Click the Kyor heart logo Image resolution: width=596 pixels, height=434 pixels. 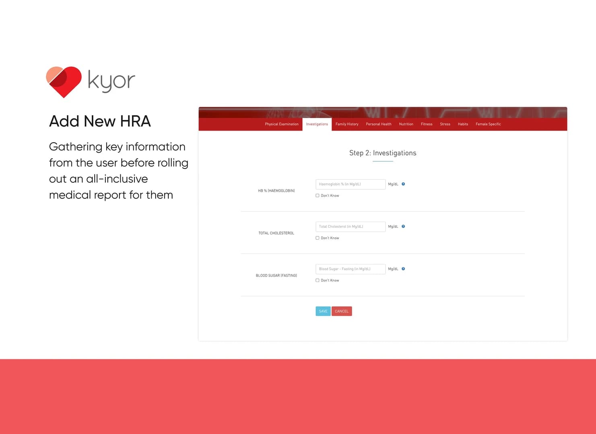click(x=64, y=82)
